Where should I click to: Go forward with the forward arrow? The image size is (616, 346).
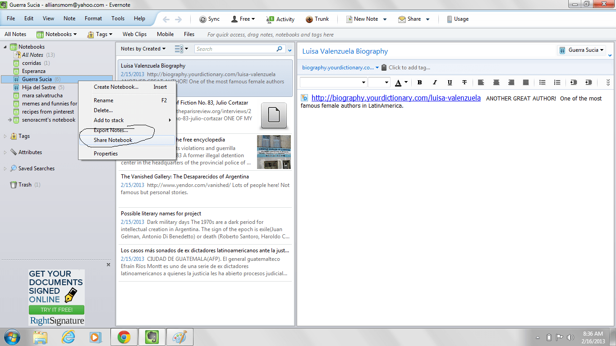pos(178,19)
